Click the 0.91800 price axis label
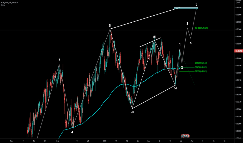 (238, 58)
